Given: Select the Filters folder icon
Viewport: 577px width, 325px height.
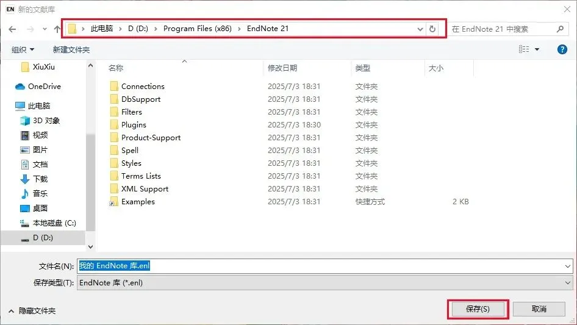Looking at the screenshot, I should (114, 112).
